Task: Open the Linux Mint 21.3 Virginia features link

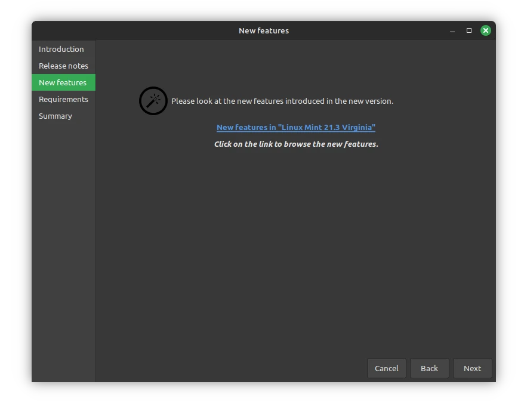Action: (x=296, y=127)
